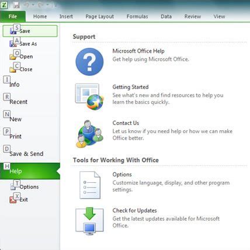Click the Check for Updates title text

pyautogui.click(x=134, y=210)
